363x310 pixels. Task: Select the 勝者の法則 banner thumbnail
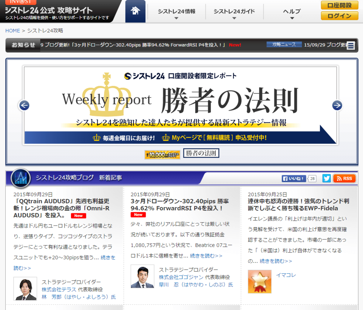point(201,153)
